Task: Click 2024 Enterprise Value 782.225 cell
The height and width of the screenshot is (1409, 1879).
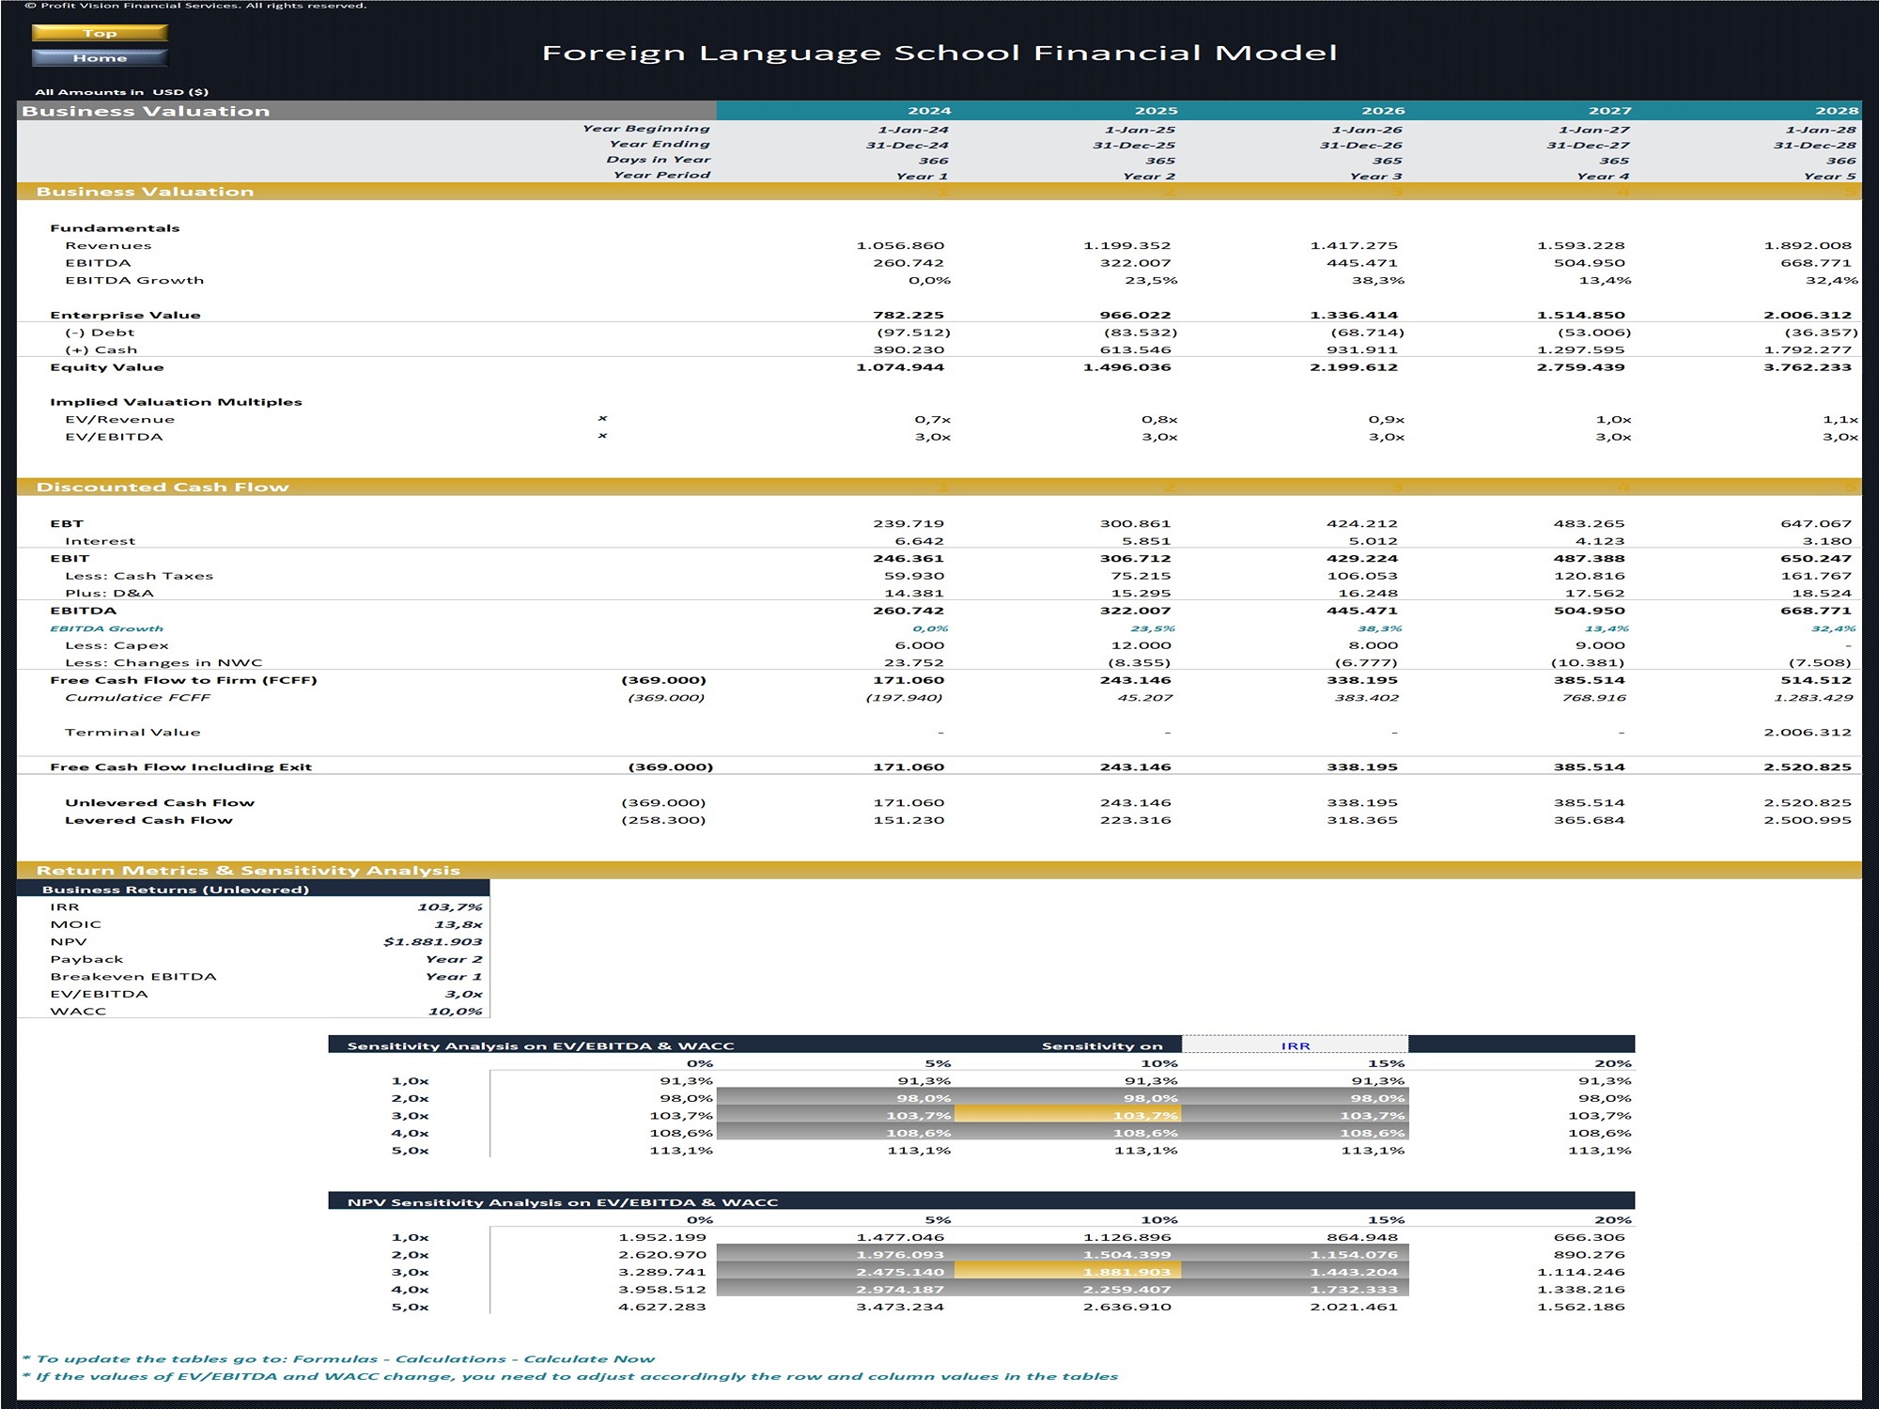Action: 908,316
